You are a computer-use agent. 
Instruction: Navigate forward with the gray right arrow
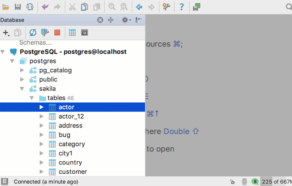[151, 7]
